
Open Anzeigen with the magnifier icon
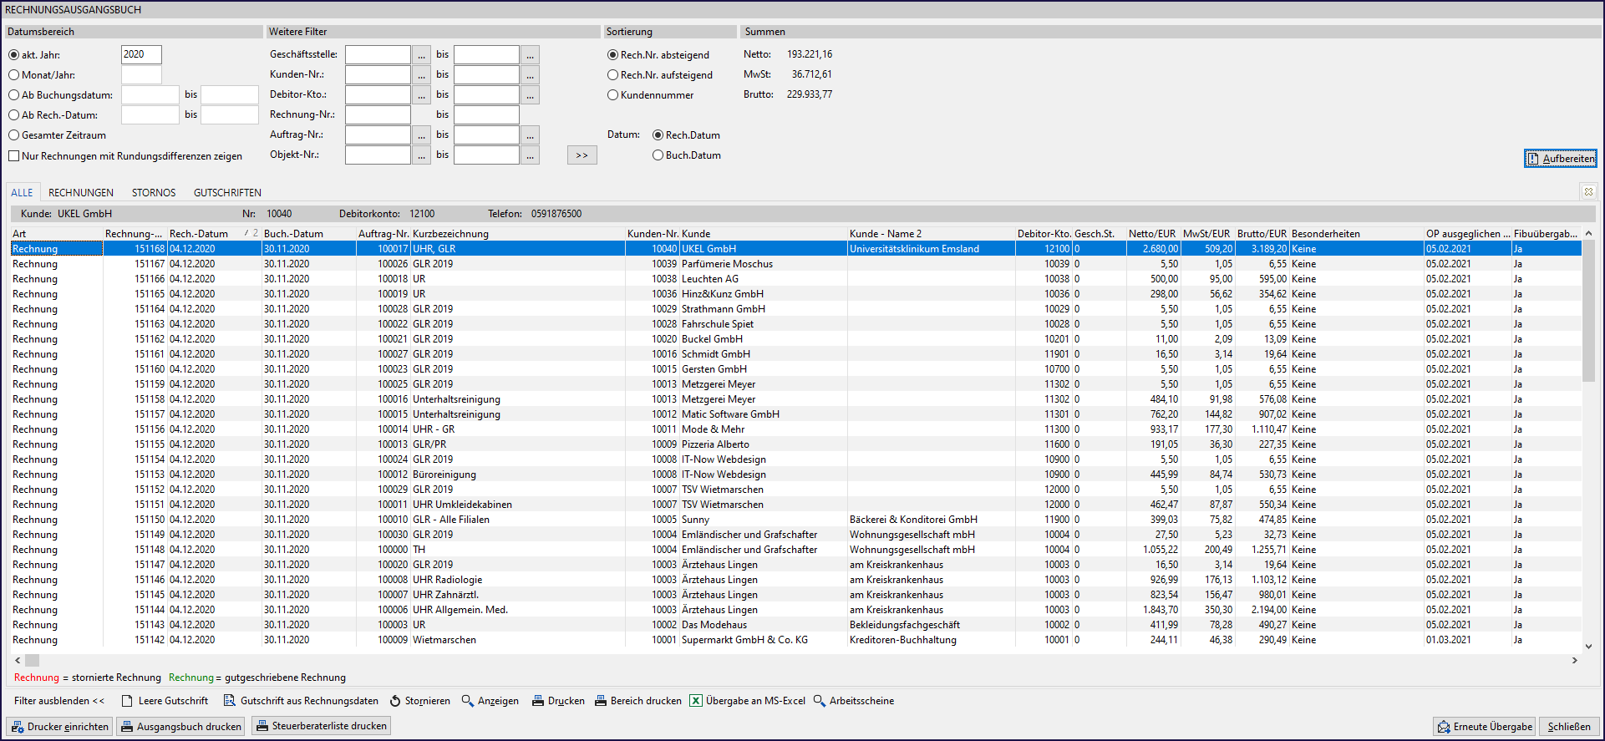(468, 701)
